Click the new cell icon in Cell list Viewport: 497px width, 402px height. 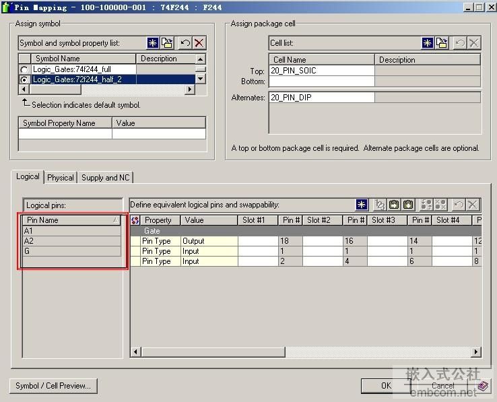428,43
